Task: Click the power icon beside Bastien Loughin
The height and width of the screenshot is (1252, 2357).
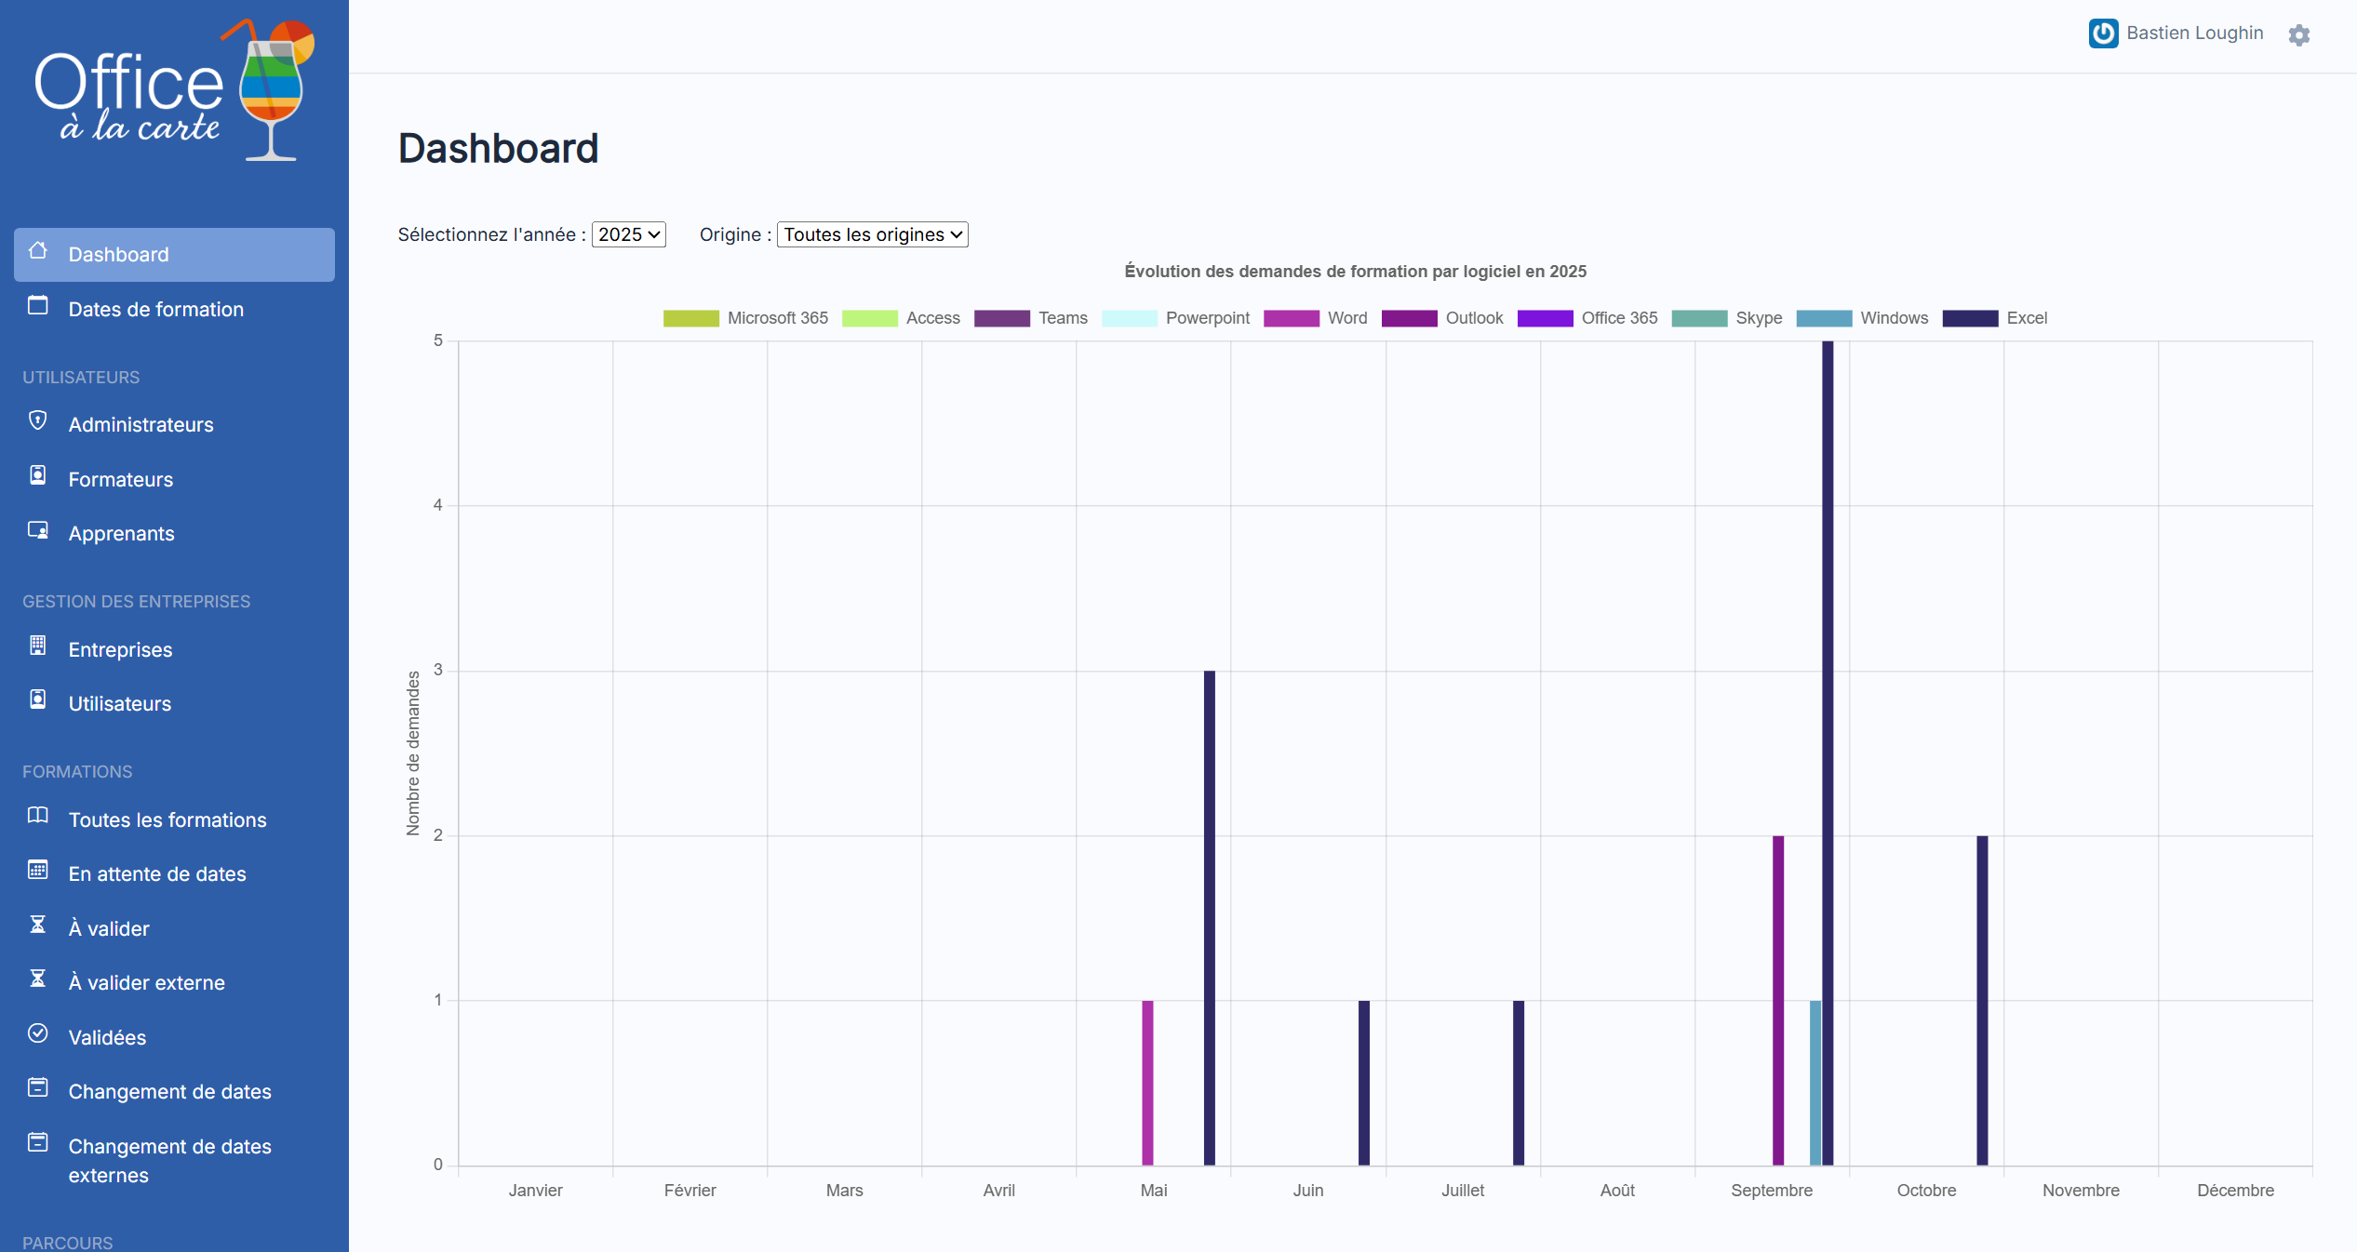Action: click(x=2103, y=33)
